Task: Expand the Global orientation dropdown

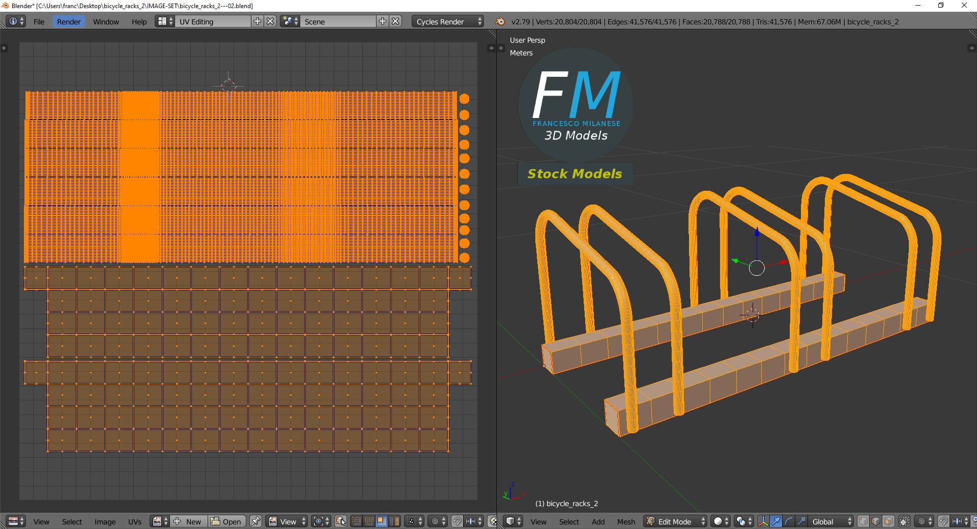Action: point(831,521)
